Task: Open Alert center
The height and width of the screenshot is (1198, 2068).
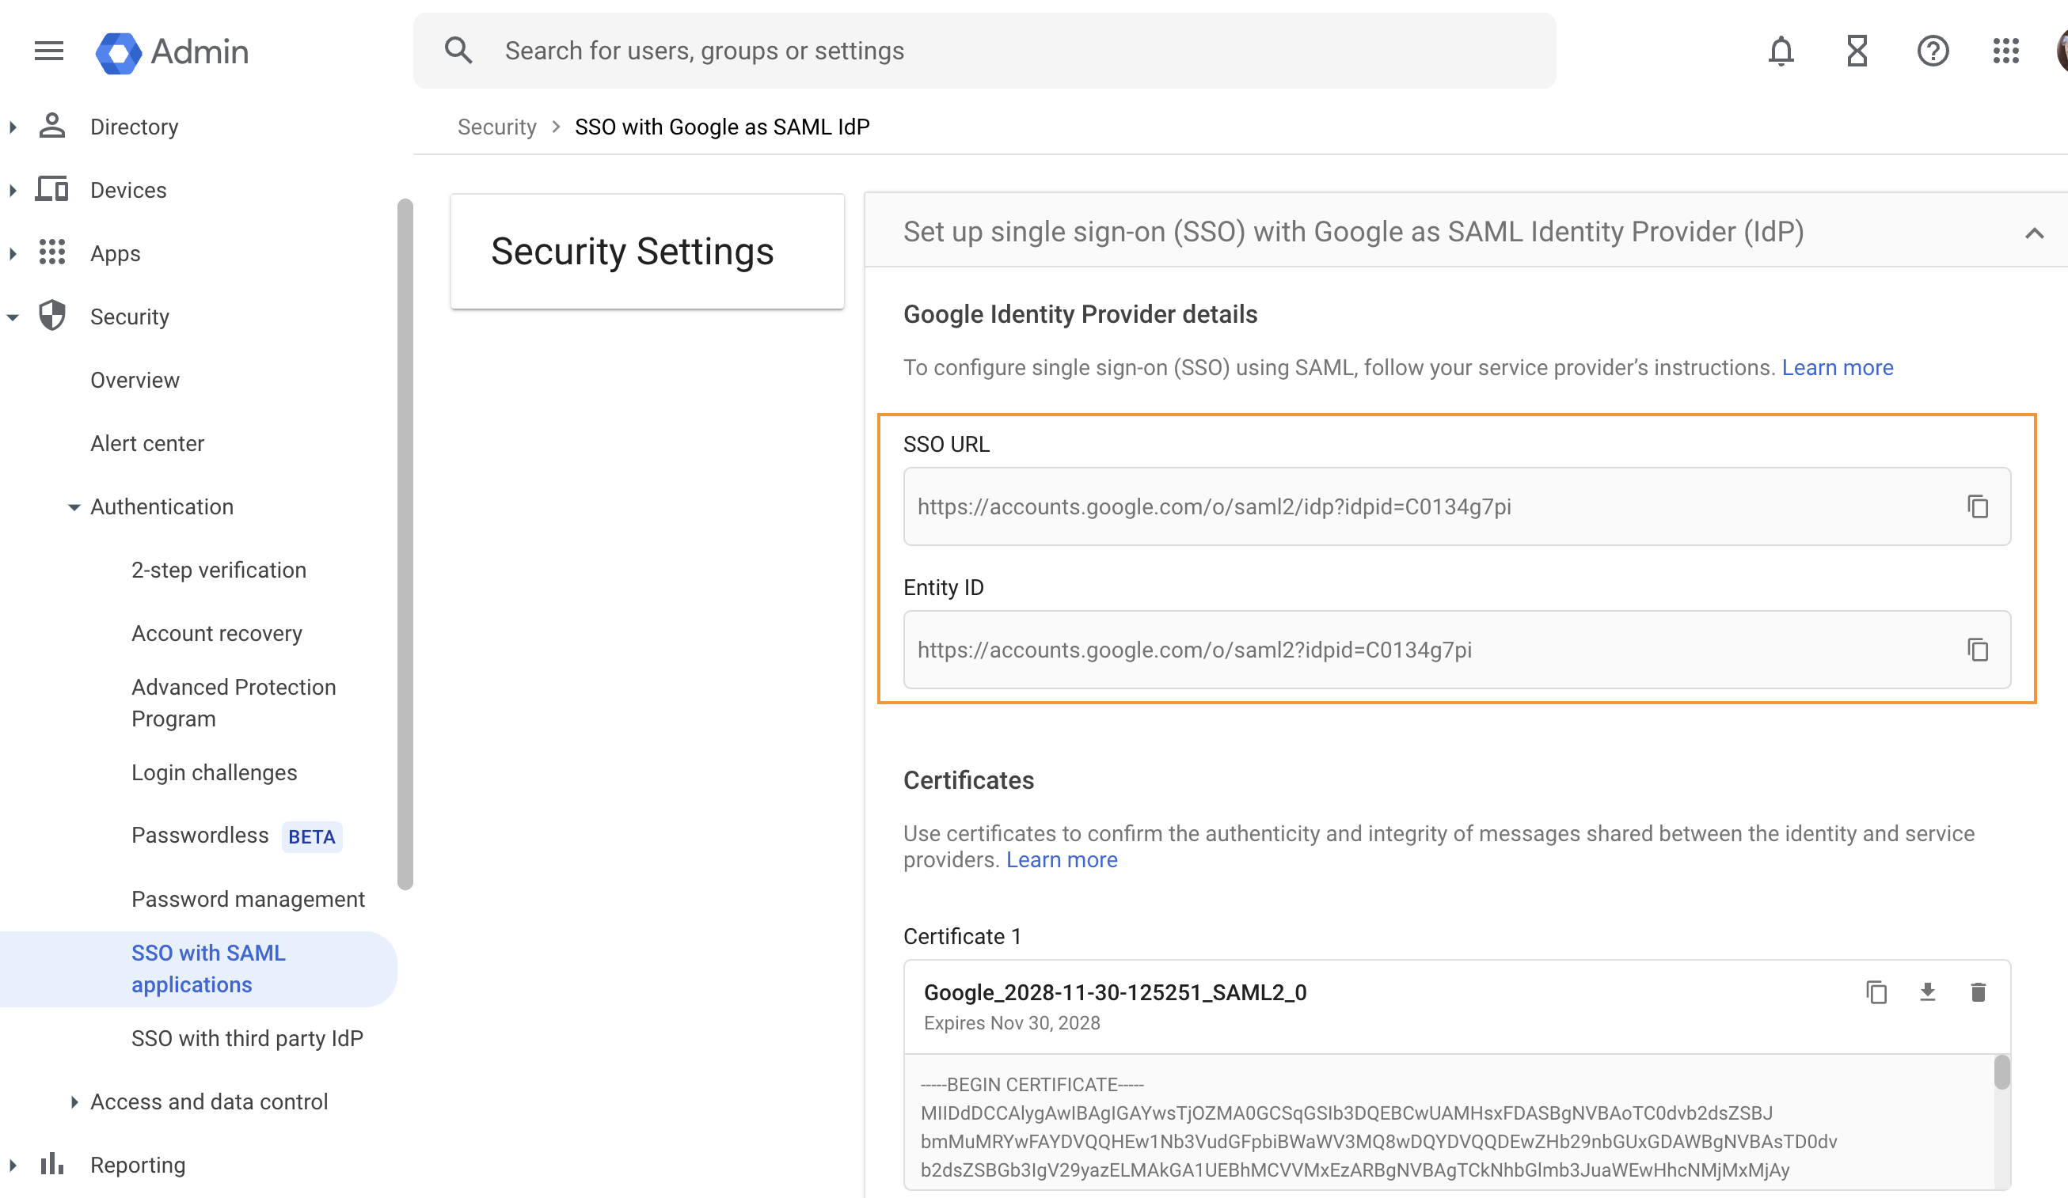Action: click(x=147, y=443)
